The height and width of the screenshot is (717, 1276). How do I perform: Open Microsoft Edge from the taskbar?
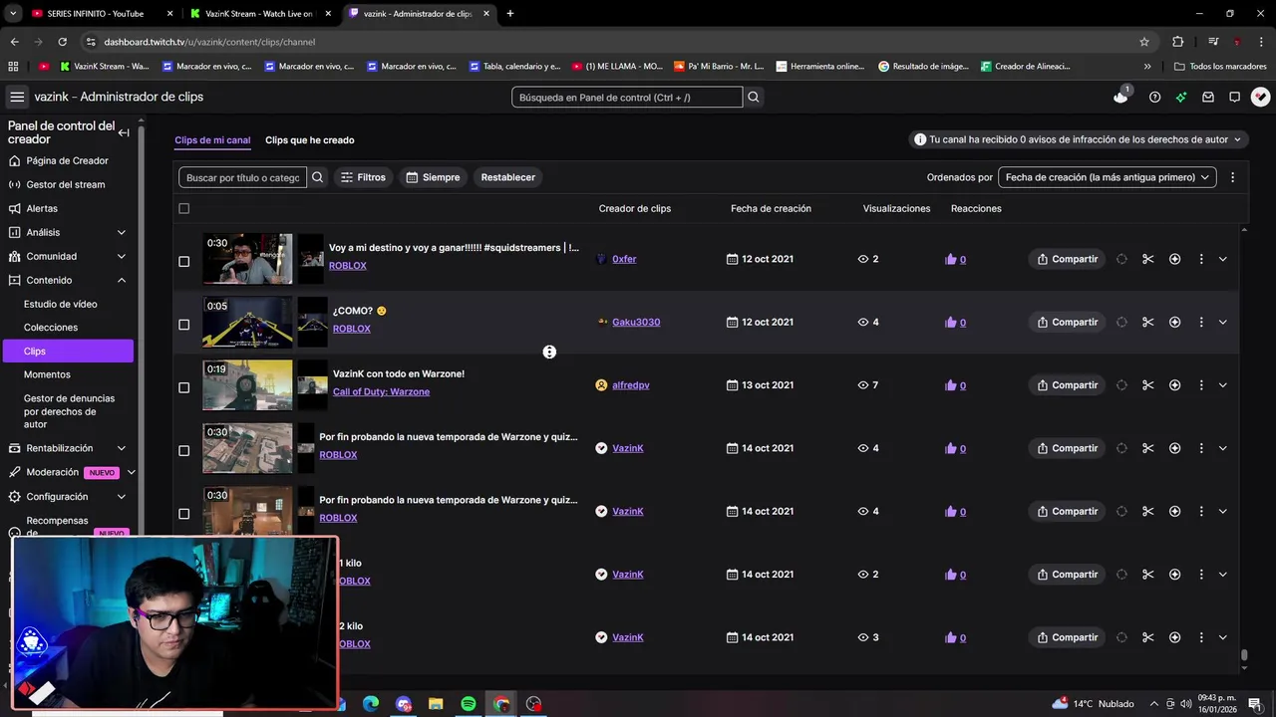(x=371, y=704)
